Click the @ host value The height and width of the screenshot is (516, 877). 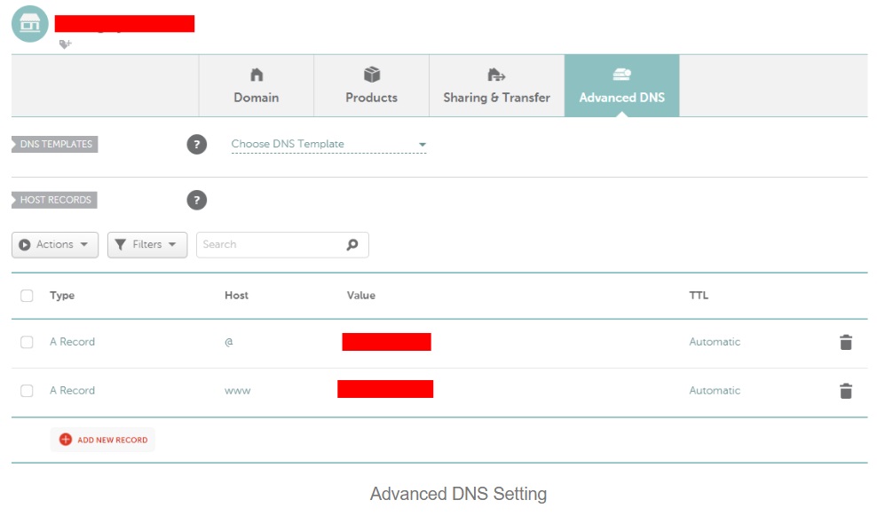pyautogui.click(x=229, y=342)
